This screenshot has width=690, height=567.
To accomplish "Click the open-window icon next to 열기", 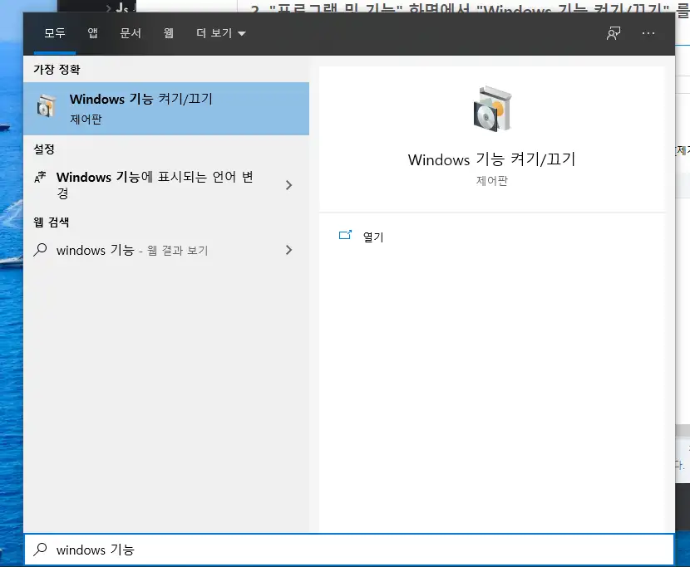I will [346, 235].
